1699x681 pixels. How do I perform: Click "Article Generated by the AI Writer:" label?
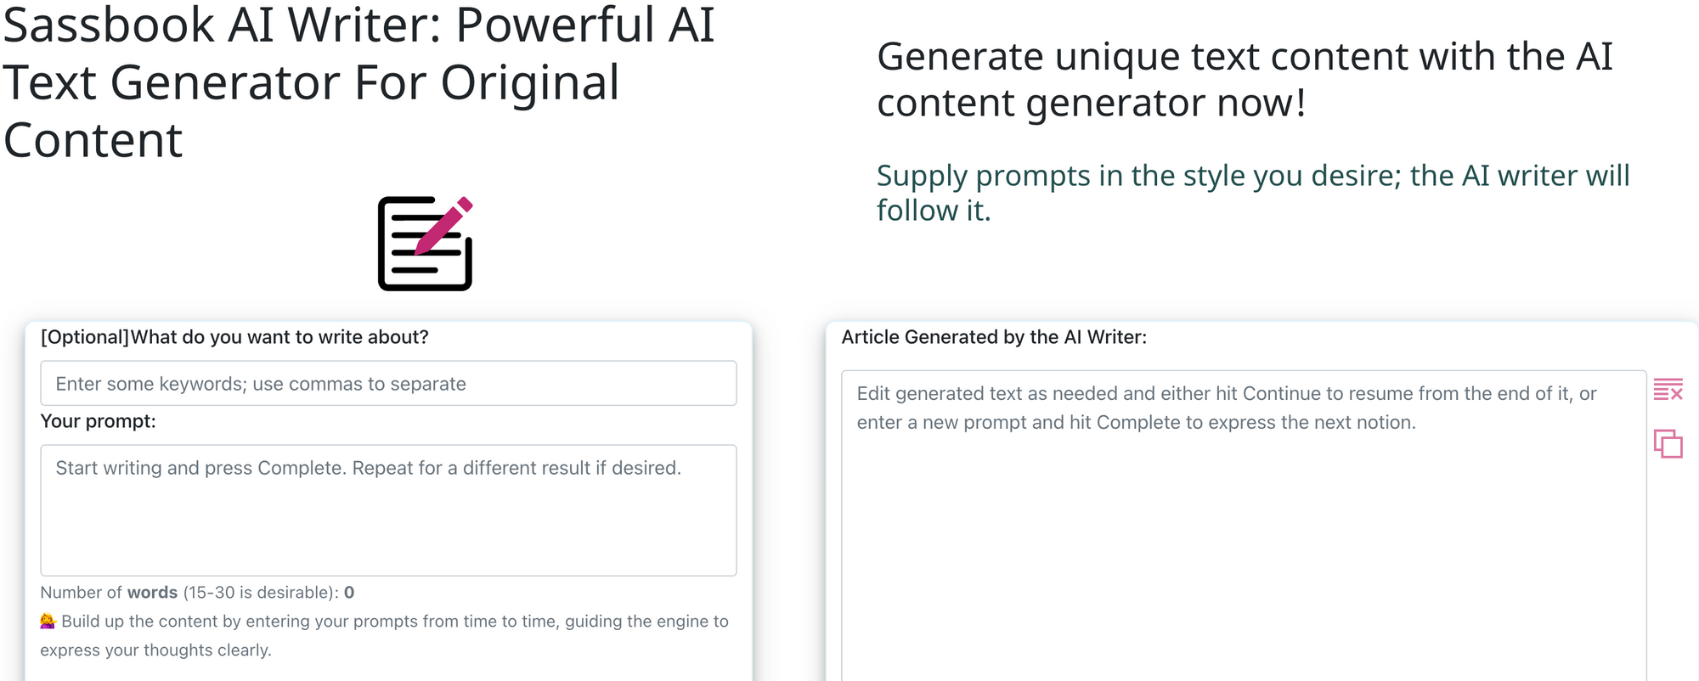point(993,337)
